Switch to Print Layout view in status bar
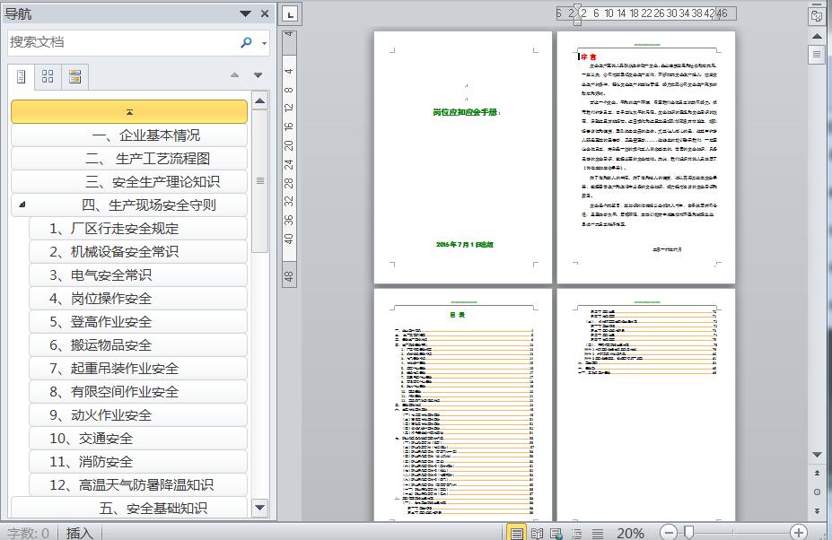 [x=516, y=533]
